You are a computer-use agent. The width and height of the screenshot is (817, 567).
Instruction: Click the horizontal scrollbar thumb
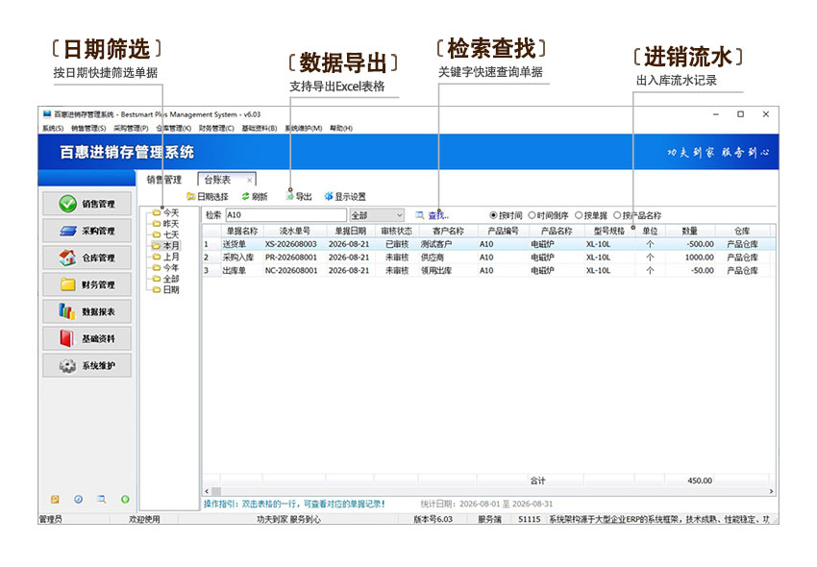(216, 491)
